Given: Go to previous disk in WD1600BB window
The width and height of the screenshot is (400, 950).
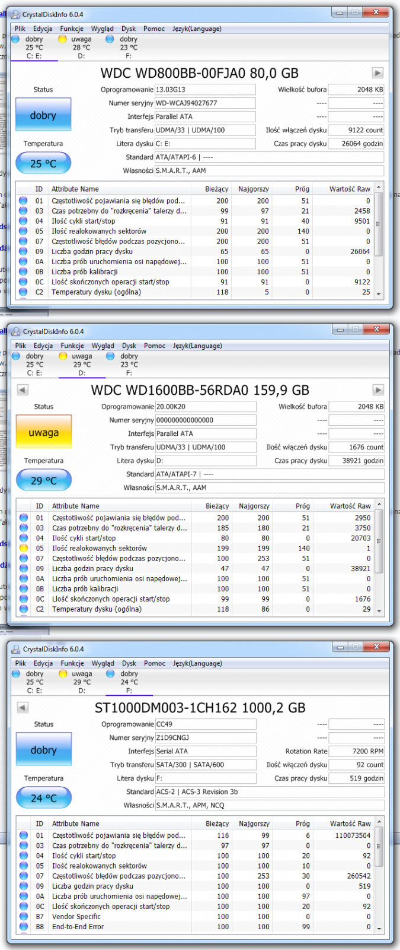Looking at the screenshot, I should coord(23,390).
